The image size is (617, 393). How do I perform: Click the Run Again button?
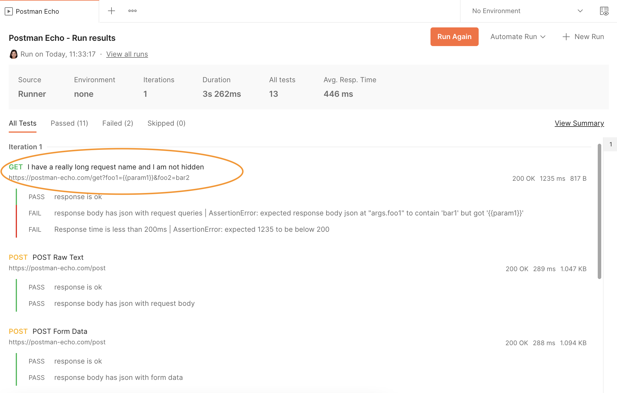454,37
